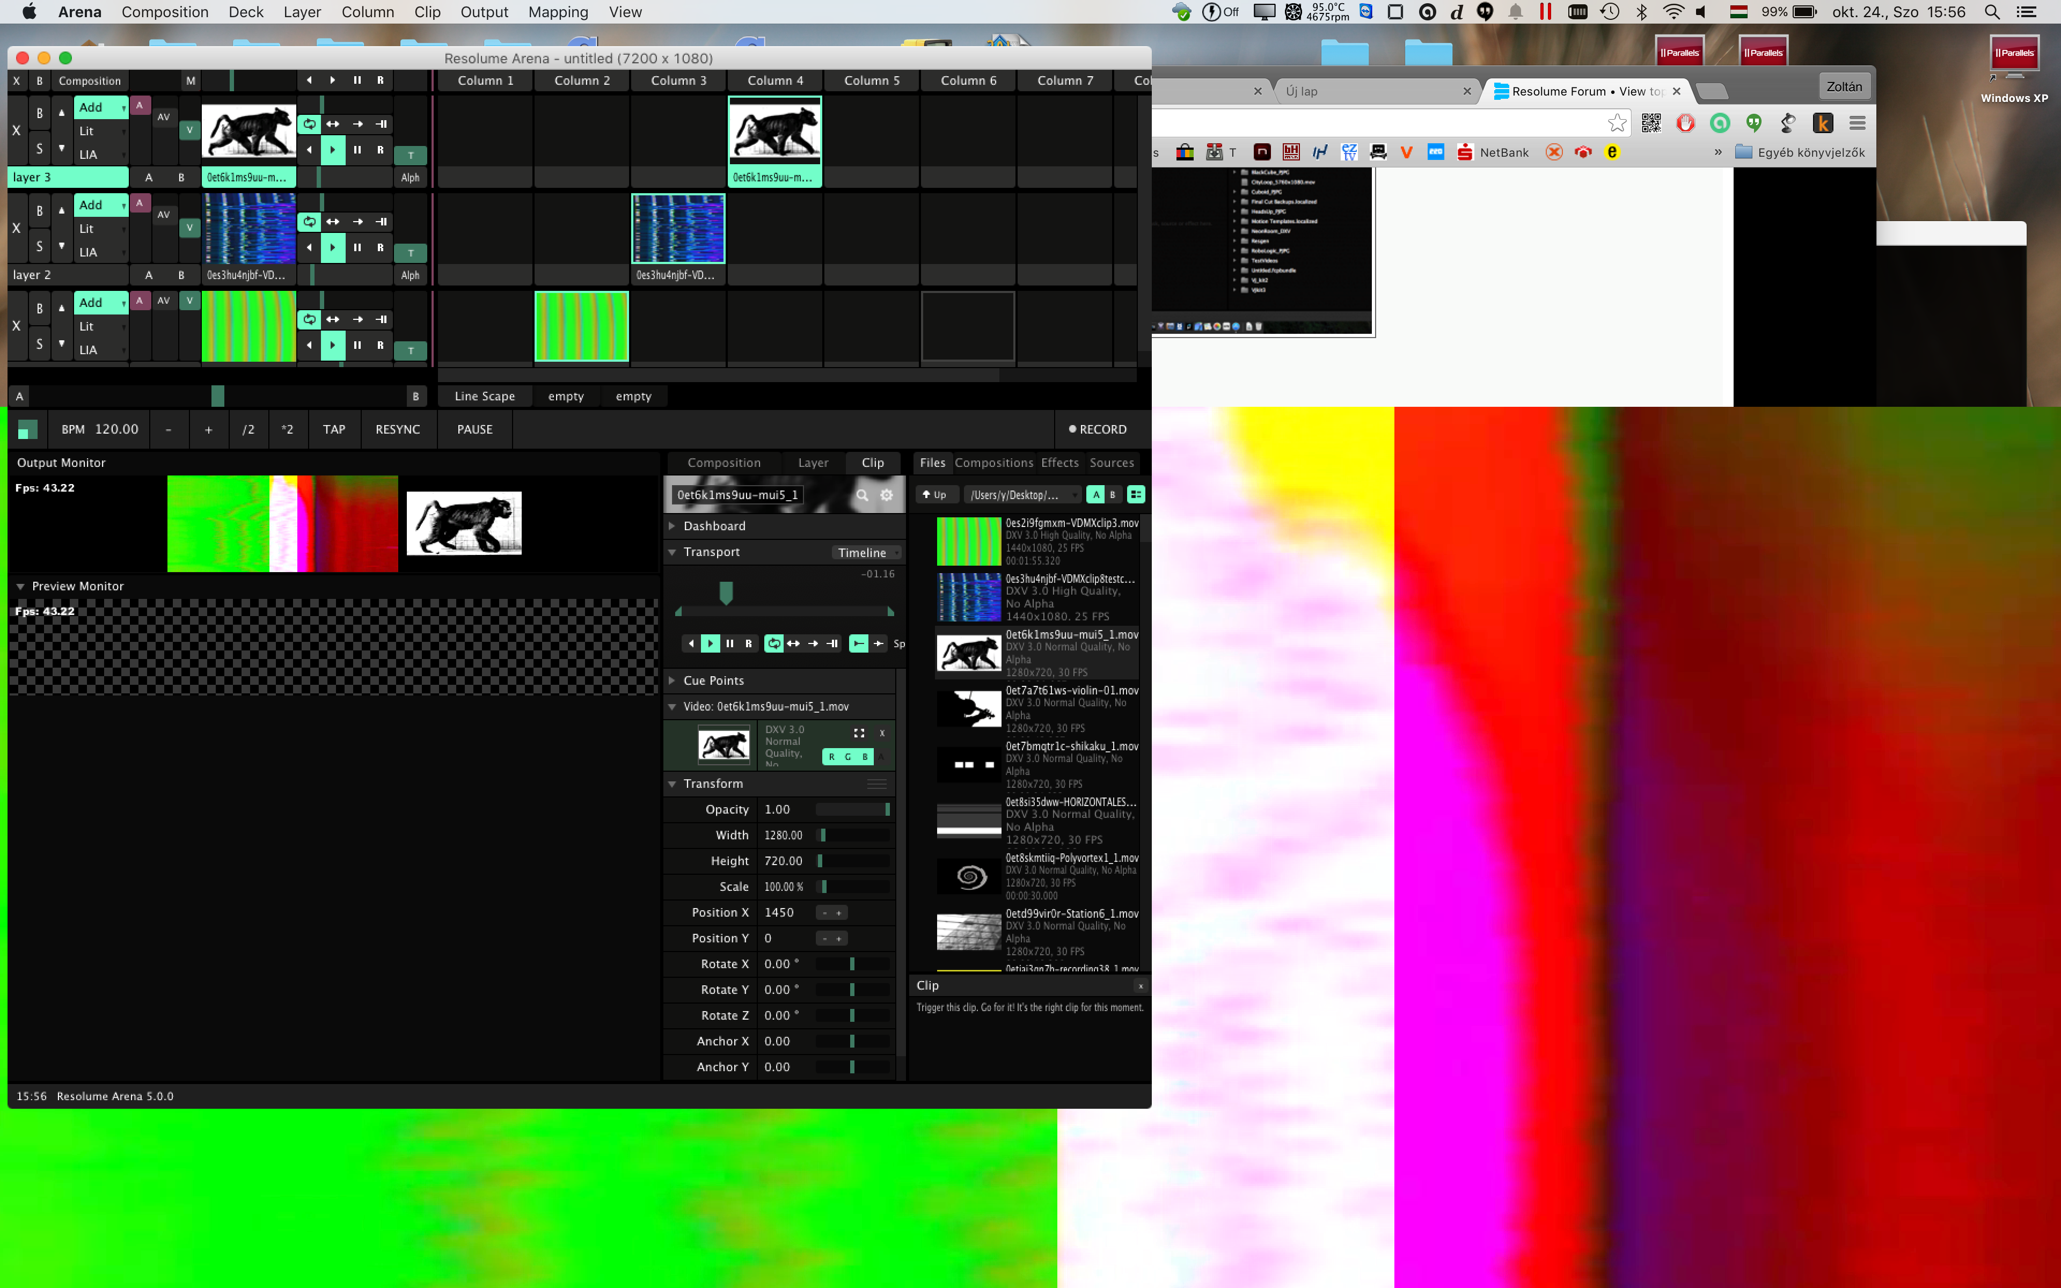This screenshot has height=1288, width=2061.
Task: Click the Opacity slider in Transform
Action: 852,809
